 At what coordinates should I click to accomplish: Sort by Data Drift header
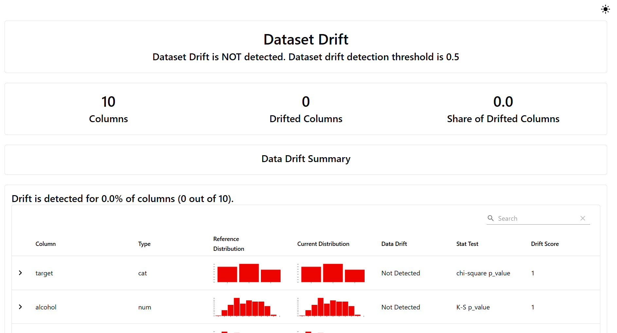click(x=394, y=244)
